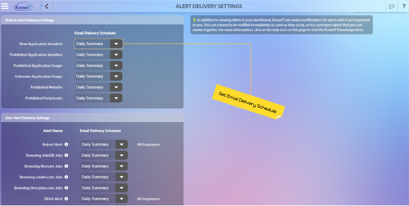Expand Prohibited Peripherals schedule dropdown
Image resolution: width=409 pixels, height=206 pixels.
tap(99, 98)
